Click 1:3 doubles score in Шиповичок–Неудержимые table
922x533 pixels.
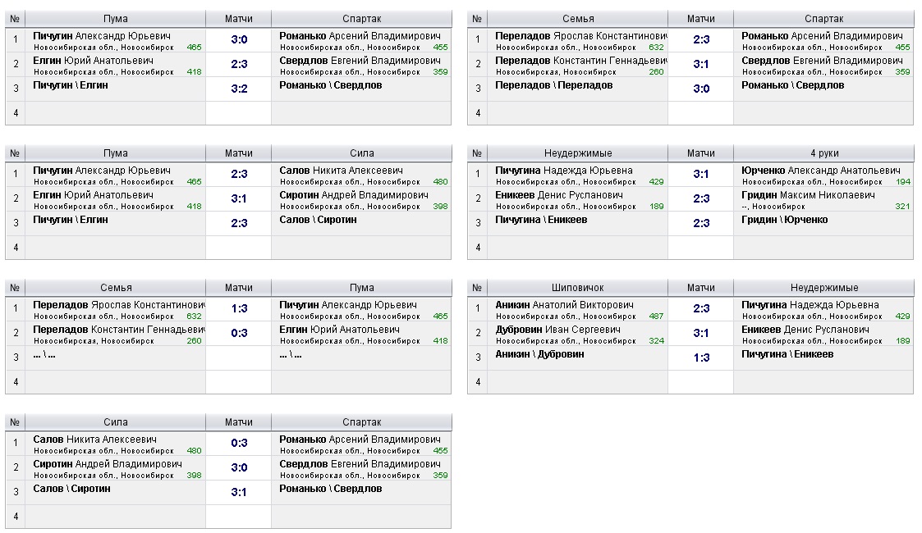(701, 358)
